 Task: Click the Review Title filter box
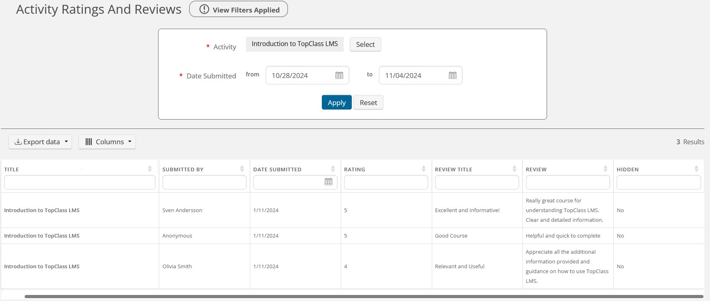point(477,182)
